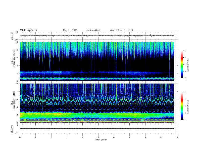Click the ch.3 black signal band

pos(97,129)
